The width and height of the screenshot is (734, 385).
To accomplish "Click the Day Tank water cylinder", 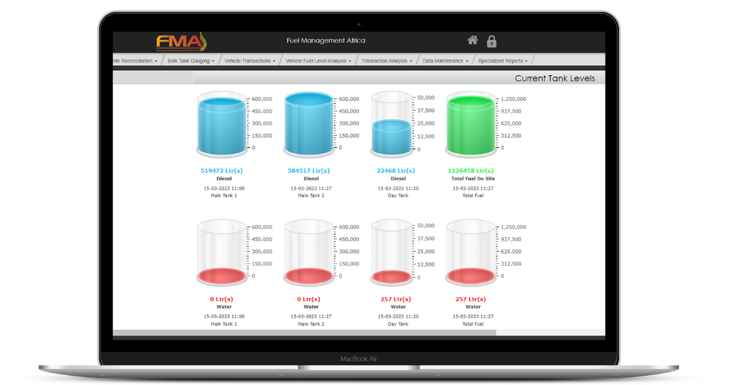I will point(392,252).
